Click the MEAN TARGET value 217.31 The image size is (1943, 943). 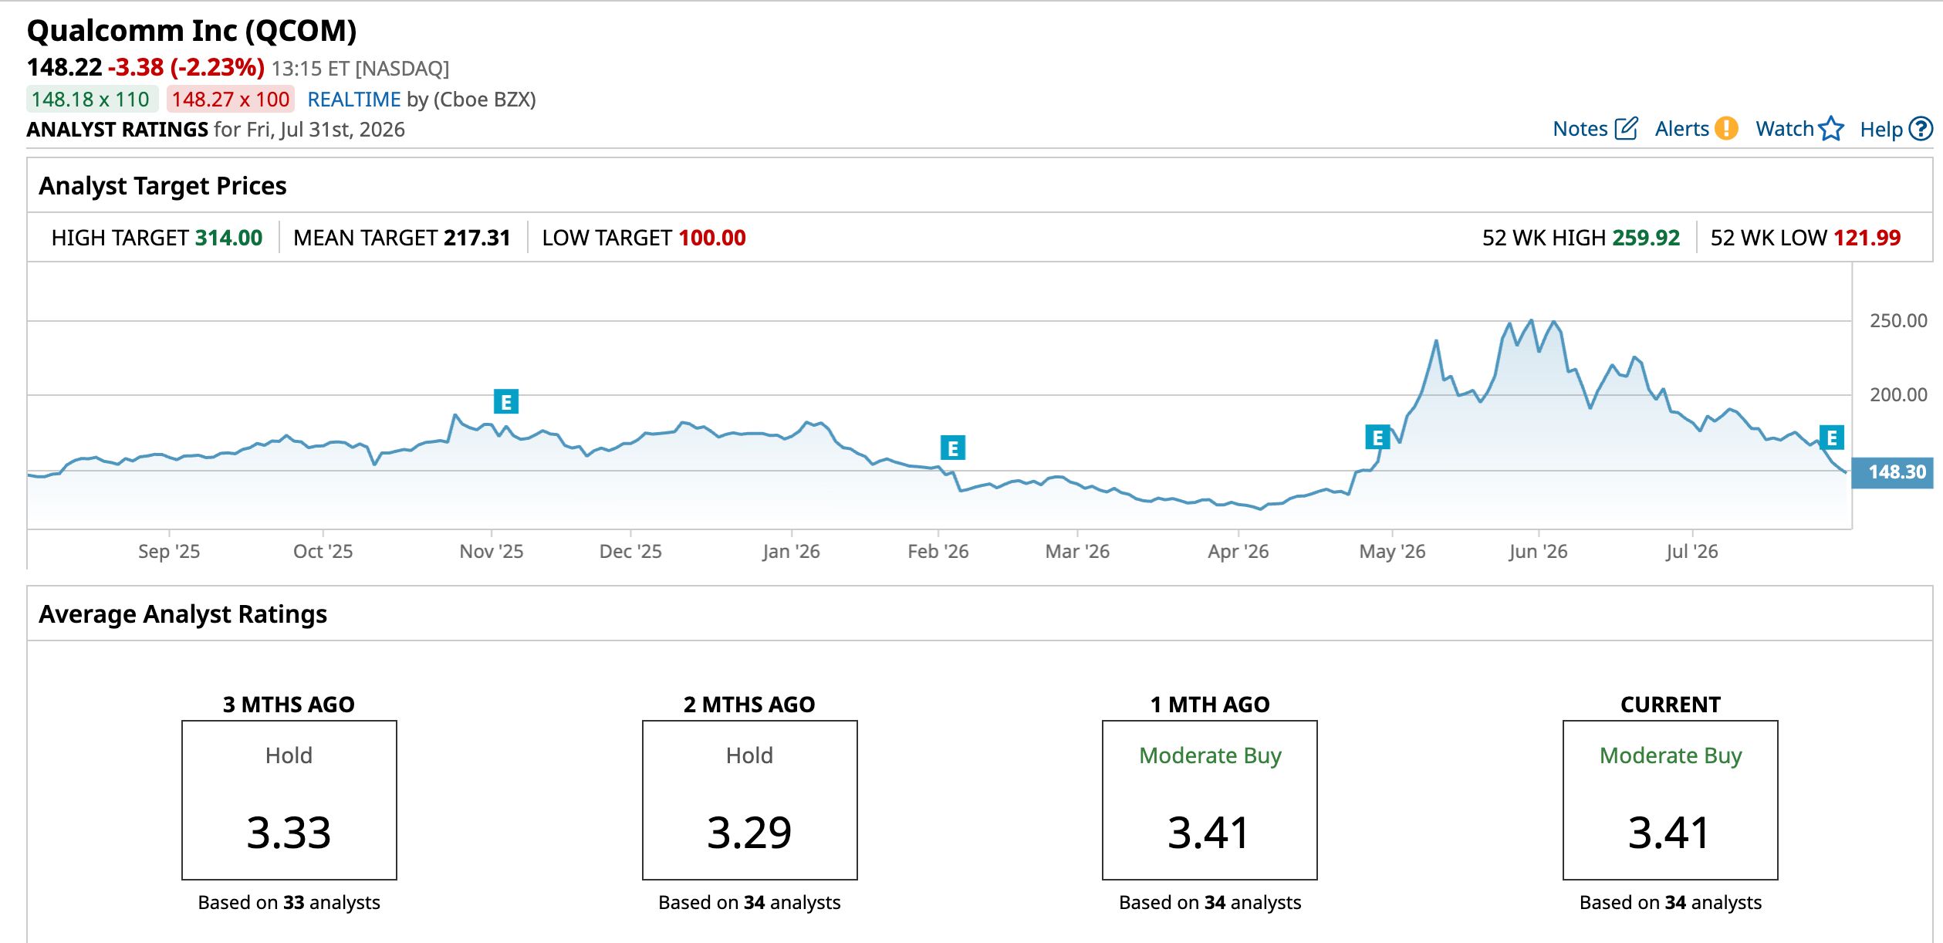[478, 238]
